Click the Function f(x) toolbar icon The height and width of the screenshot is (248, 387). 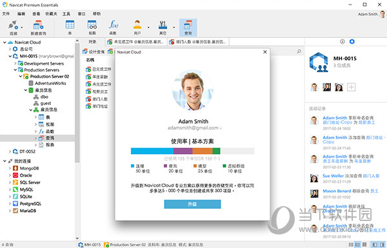pos(113,27)
